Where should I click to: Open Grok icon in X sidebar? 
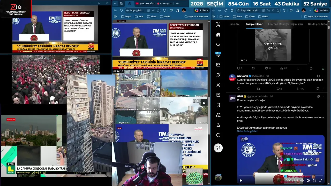tap(218, 75)
